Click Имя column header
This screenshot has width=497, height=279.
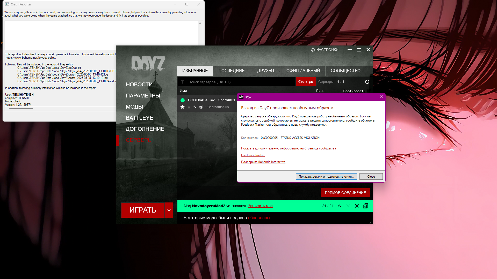pyautogui.click(x=183, y=91)
